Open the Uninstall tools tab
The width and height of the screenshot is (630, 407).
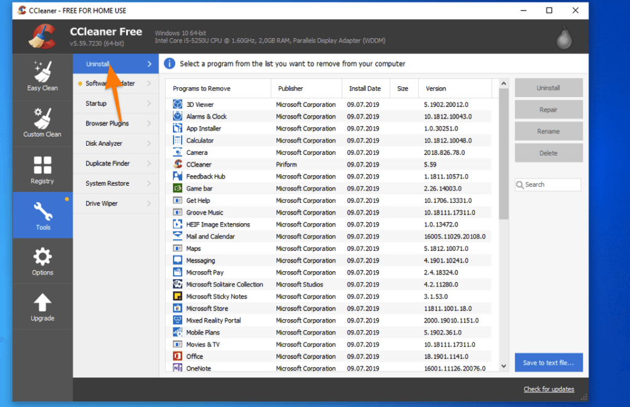(116, 64)
